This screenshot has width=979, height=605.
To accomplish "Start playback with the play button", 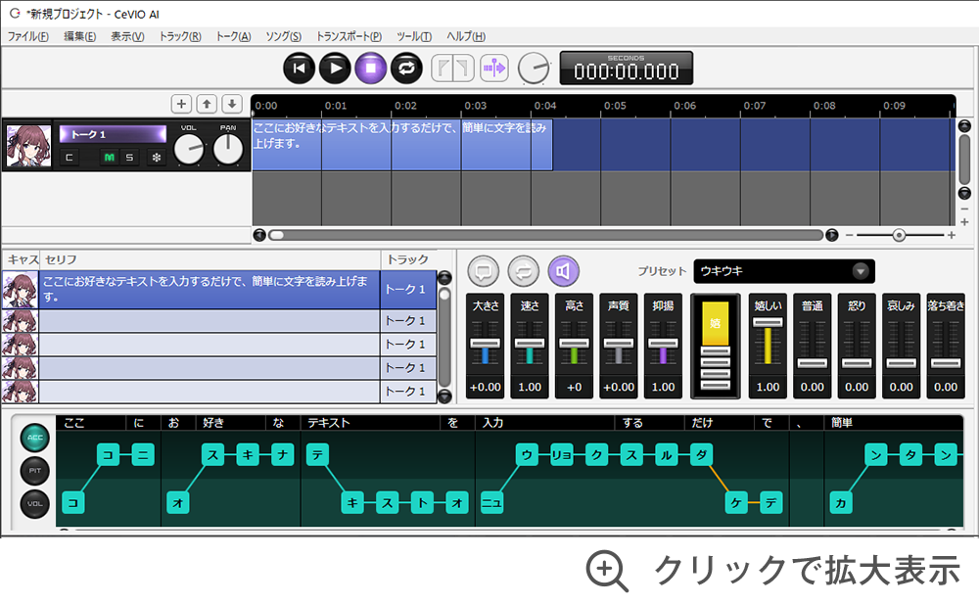I will pos(335,69).
